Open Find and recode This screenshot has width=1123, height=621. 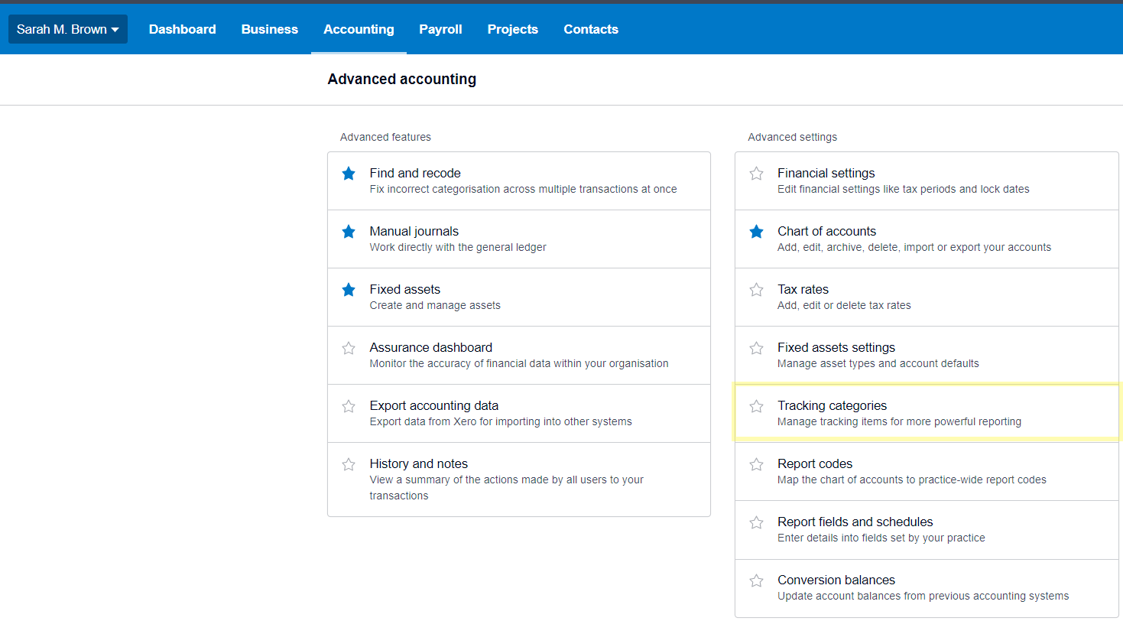(519, 181)
